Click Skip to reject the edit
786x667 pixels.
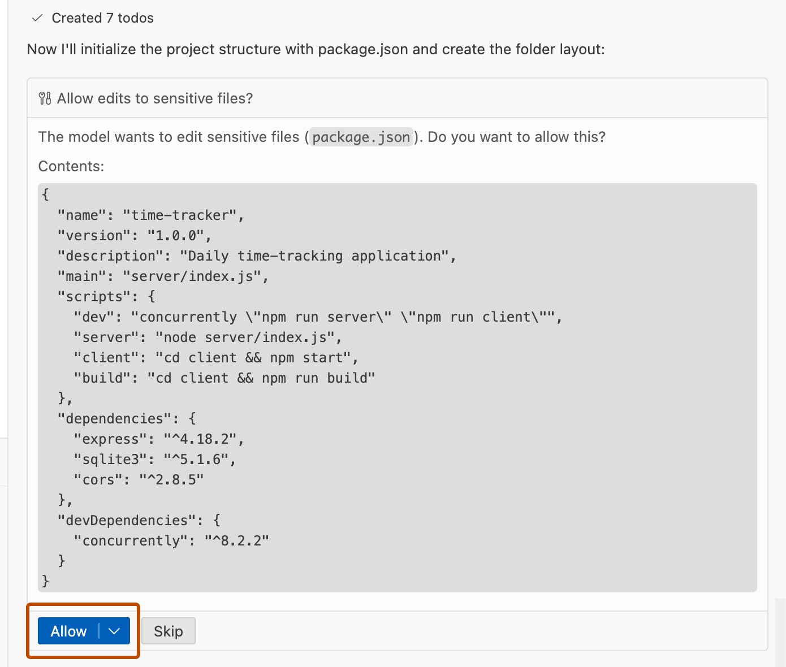click(168, 631)
